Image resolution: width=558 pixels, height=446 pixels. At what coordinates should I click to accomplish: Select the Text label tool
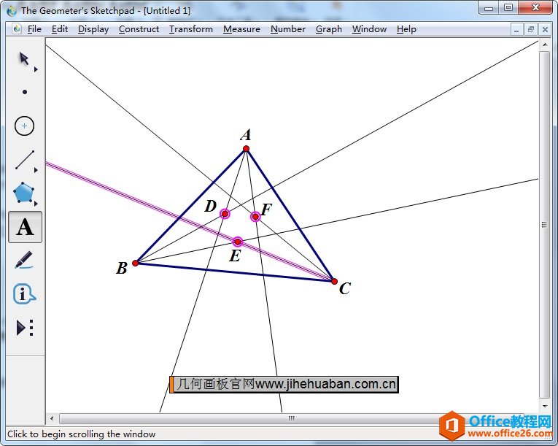25,227
